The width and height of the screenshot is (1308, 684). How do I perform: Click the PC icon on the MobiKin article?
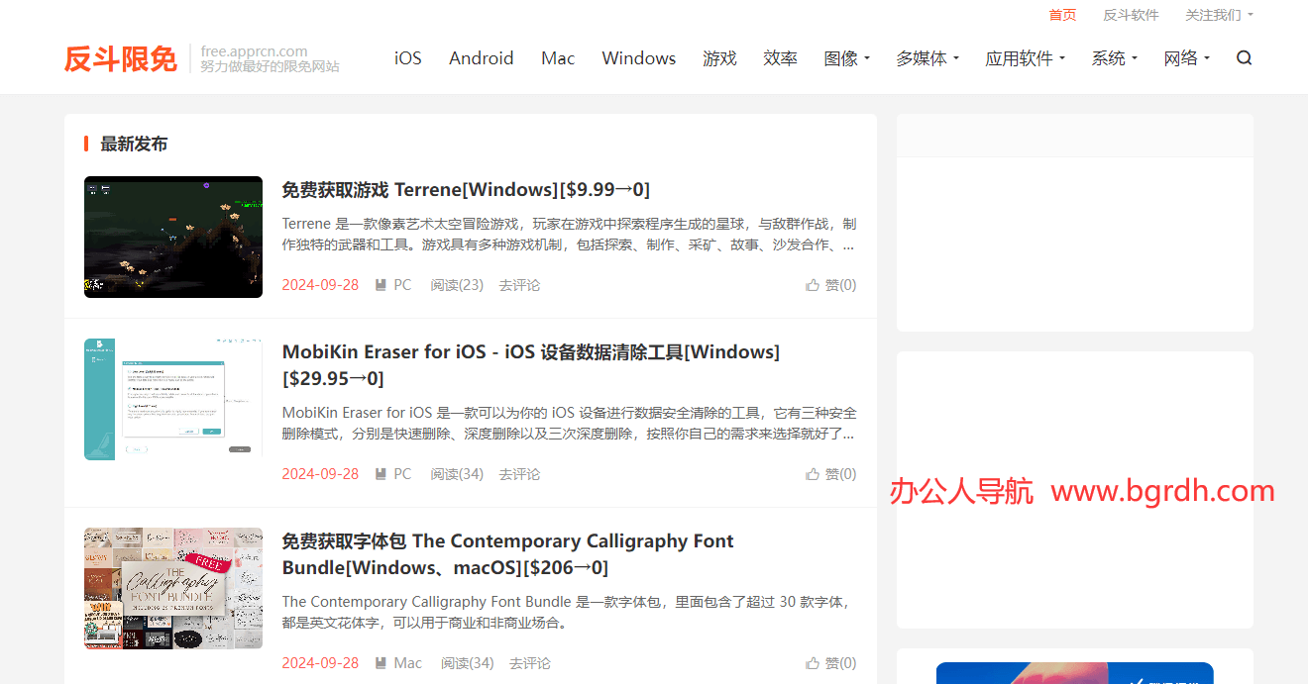(x=380, y=473)
